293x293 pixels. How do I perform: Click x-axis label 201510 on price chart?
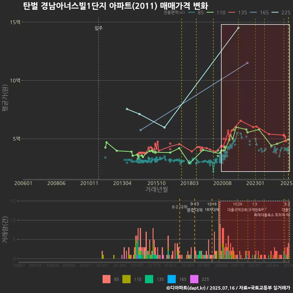pyautogui.click(x=157, y=183)
